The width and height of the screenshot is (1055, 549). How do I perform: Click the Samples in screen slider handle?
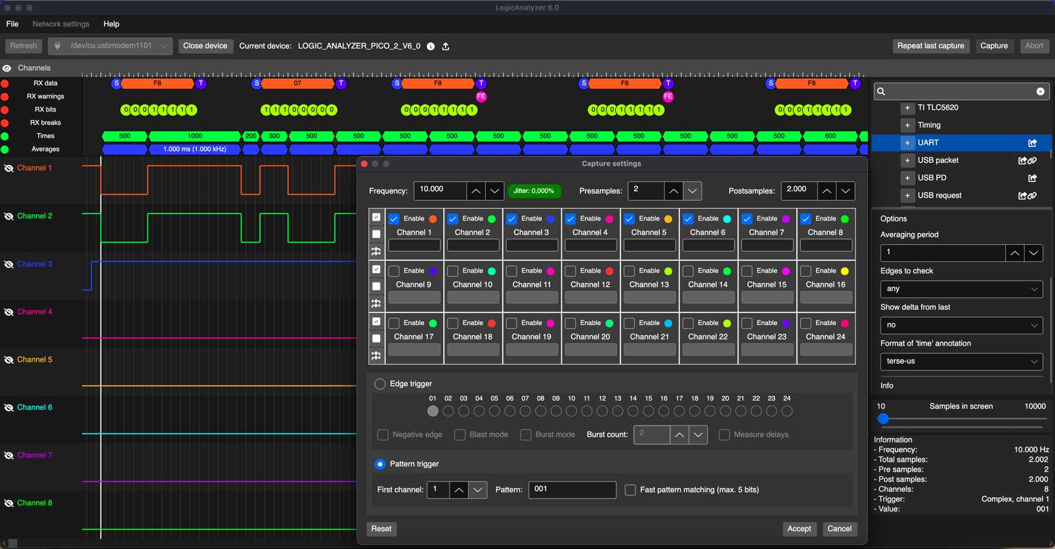(883, 419)
